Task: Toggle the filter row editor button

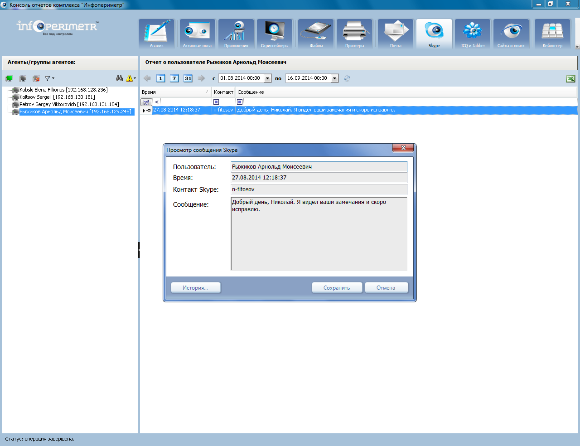Action: coord(146,102)
